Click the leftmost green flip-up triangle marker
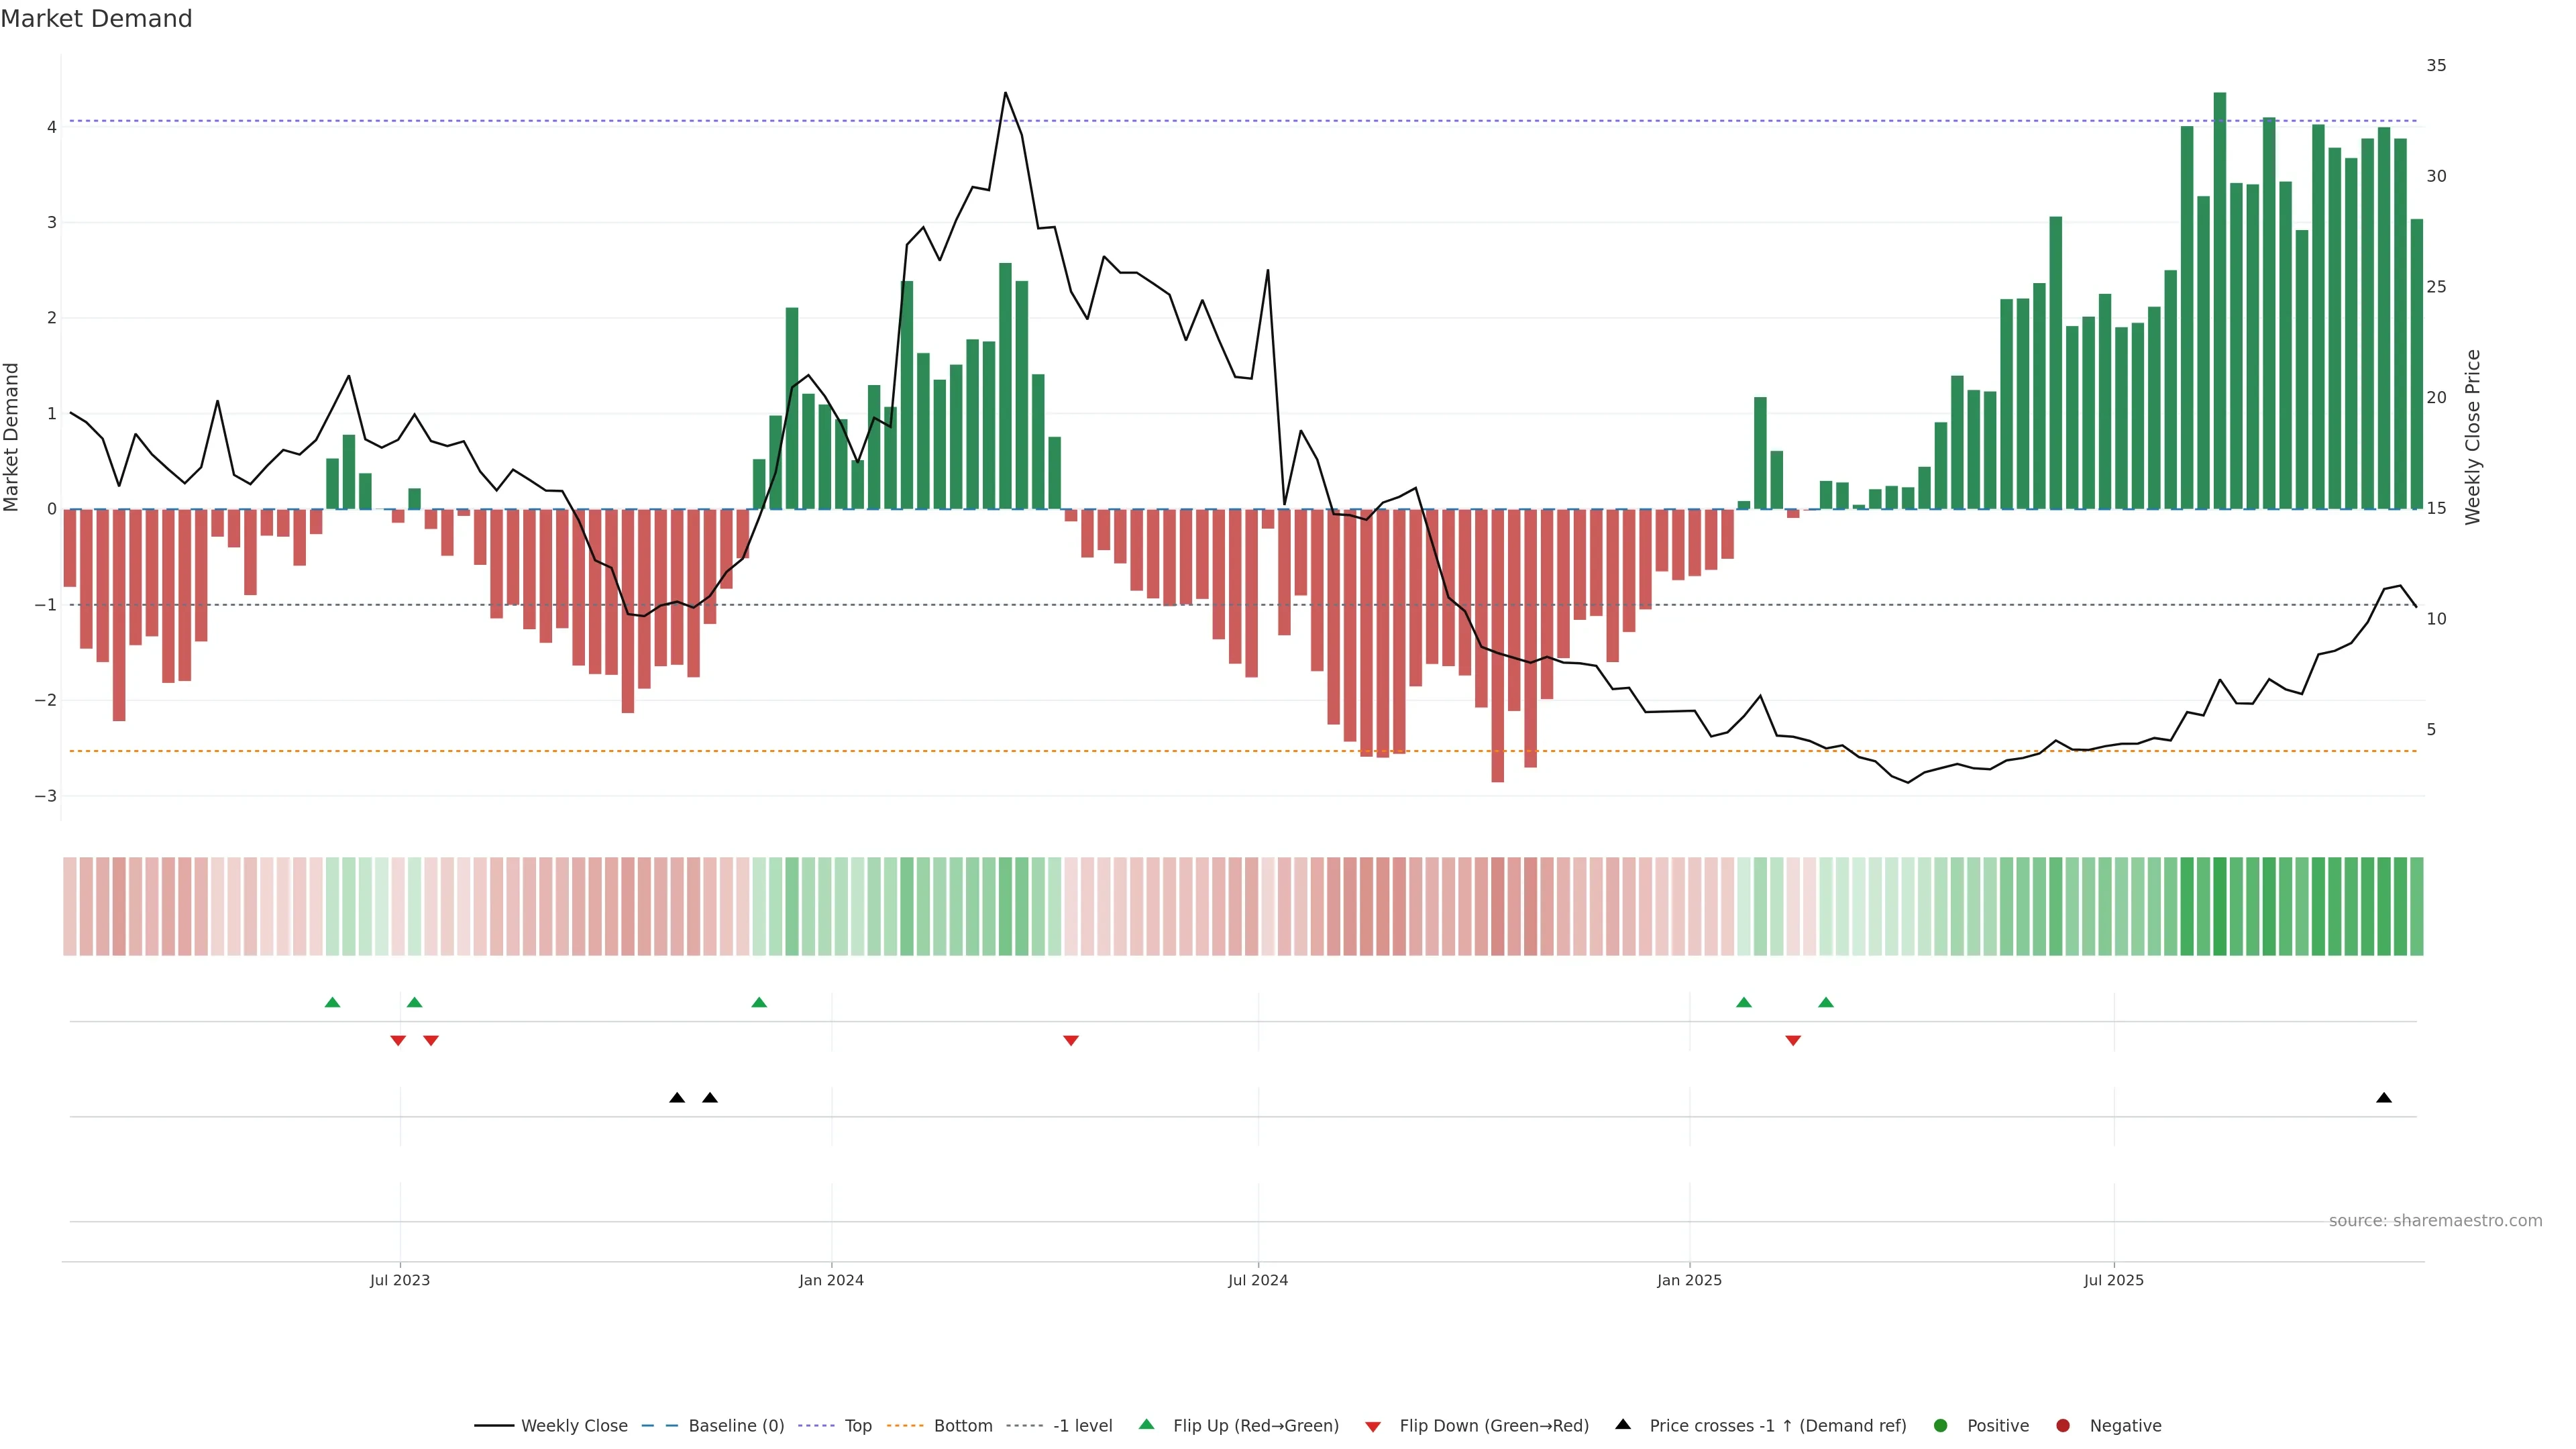This screenshot has height=1449, width=2576. click(x=333, y=1002)
